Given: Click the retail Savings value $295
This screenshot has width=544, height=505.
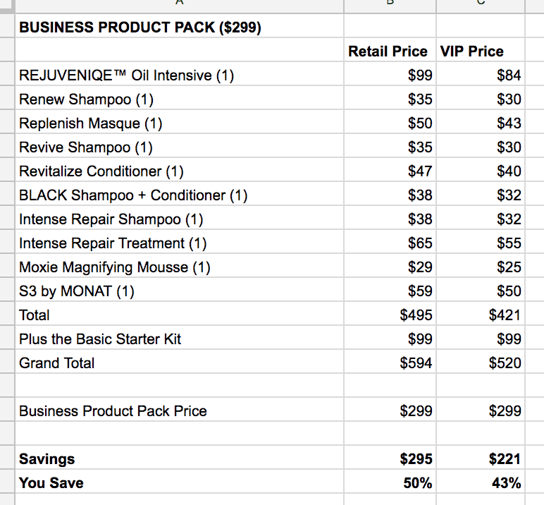Looking at the screenshot, I should [416, 459].
